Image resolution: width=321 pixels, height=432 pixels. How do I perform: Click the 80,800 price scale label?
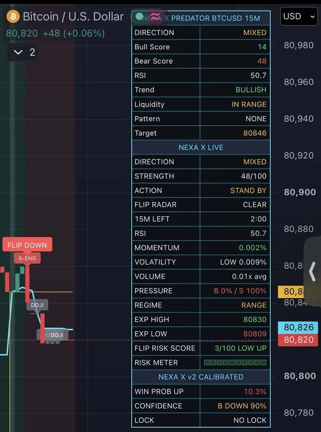click(x=300, y=376)
